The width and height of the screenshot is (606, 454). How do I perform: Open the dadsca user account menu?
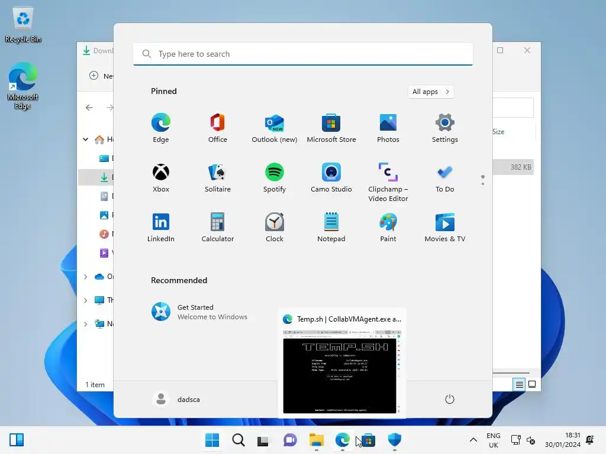coord(177,399)
